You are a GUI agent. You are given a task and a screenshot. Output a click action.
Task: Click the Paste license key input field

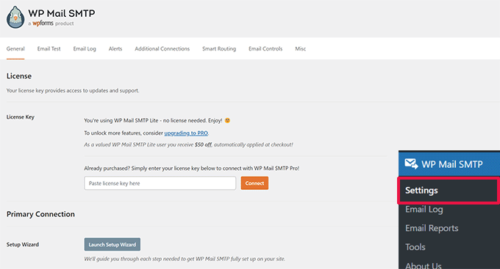pos(160,183)
